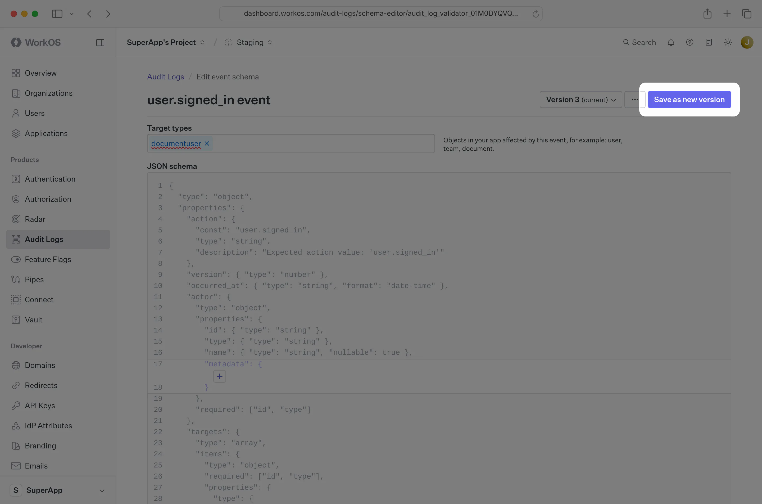Click the WorkOS logo
762x504 pixels.
(x=36, y=42)
